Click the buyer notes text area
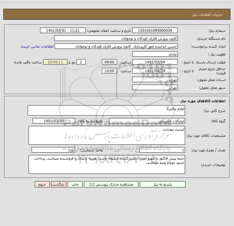 (x=107, y=164)
